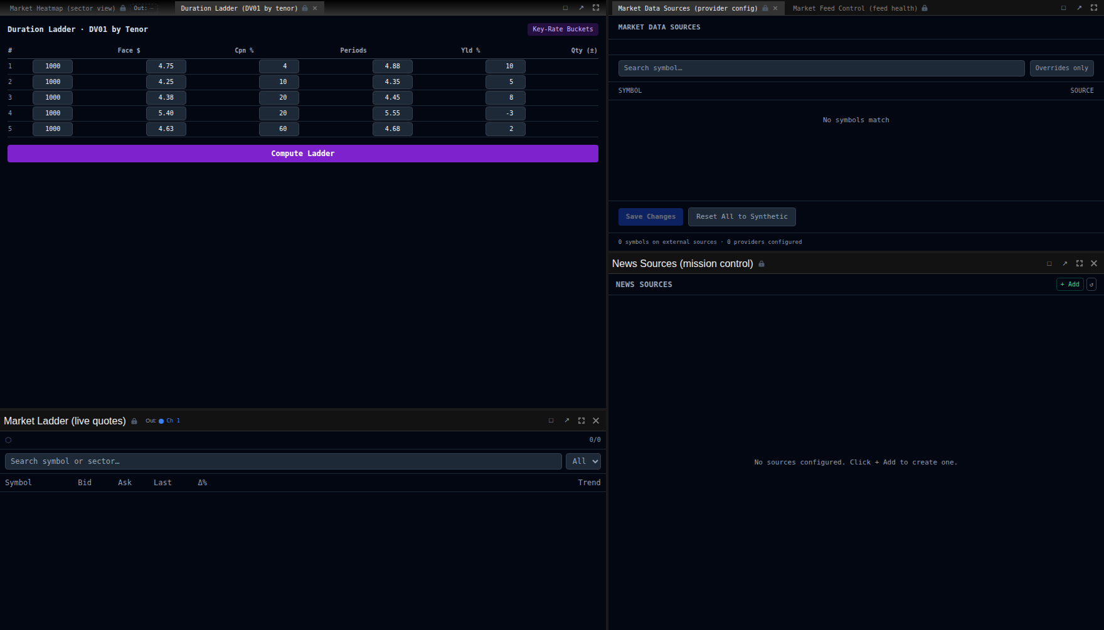Viewport: 1104px width, 630px height.
Task: Open the Out channel selector on Market Heatmap tab
Action: click(144, 8)
